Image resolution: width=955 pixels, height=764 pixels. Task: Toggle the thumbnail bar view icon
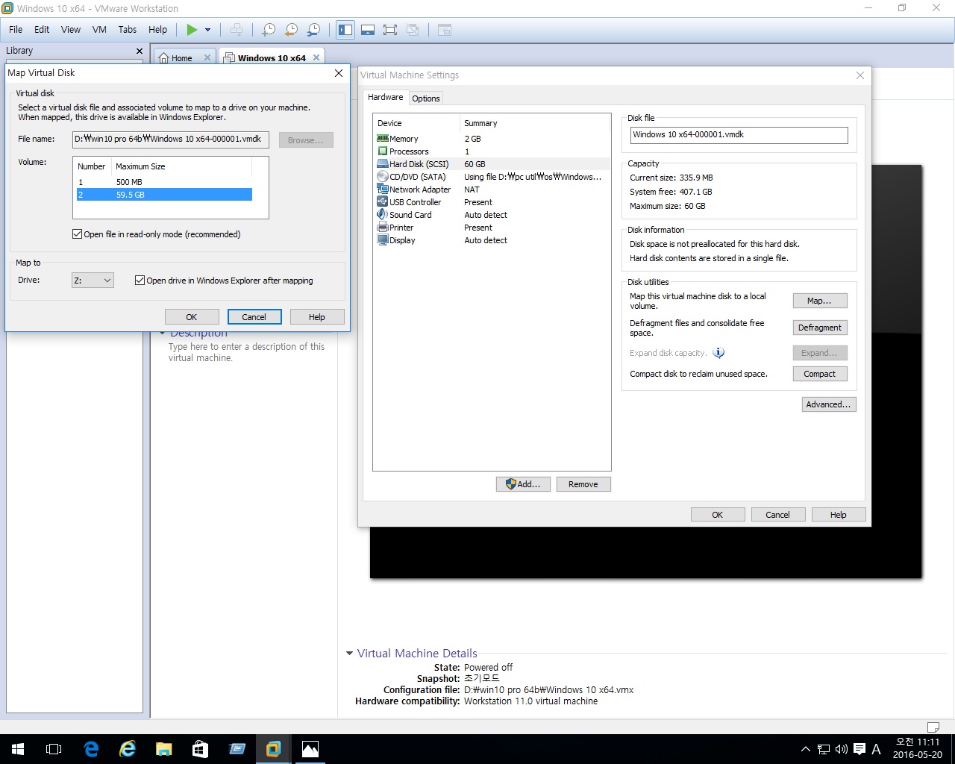pyautogui.click(x=368, y=30)
